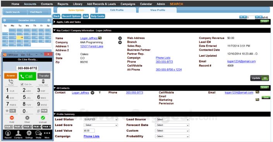Screen dimensions: 273x142
Task: Go to the next record arrow
Action: pos(257,17)
